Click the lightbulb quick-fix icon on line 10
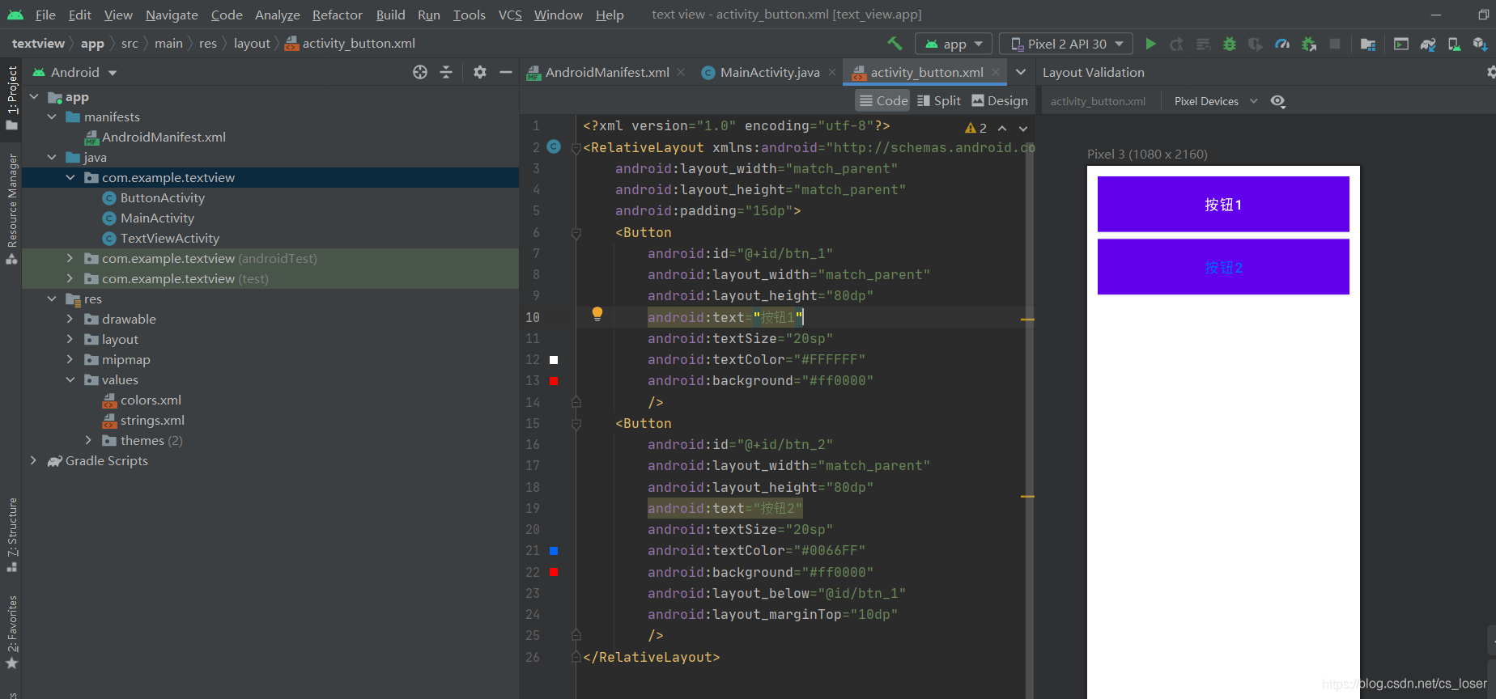 597,314
